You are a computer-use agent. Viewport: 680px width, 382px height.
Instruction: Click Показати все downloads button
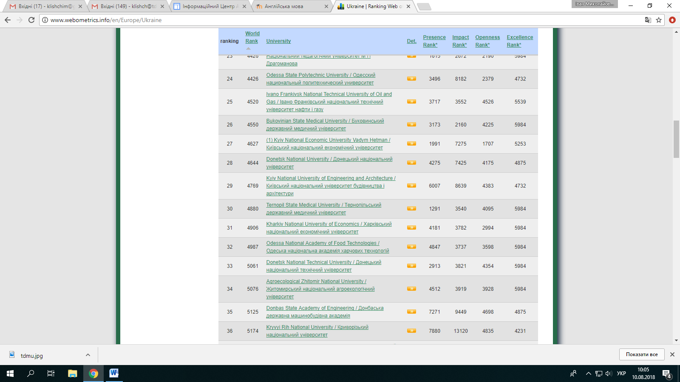tap(641, 354)
